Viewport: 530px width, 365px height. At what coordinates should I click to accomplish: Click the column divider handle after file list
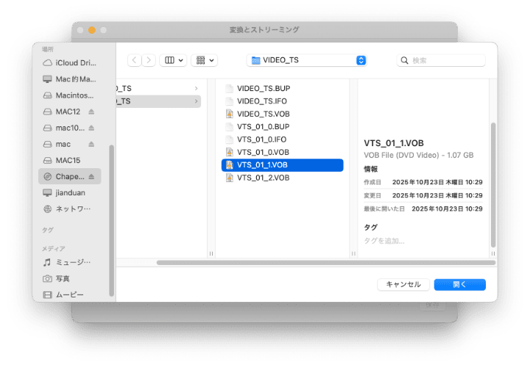[353, 253]
